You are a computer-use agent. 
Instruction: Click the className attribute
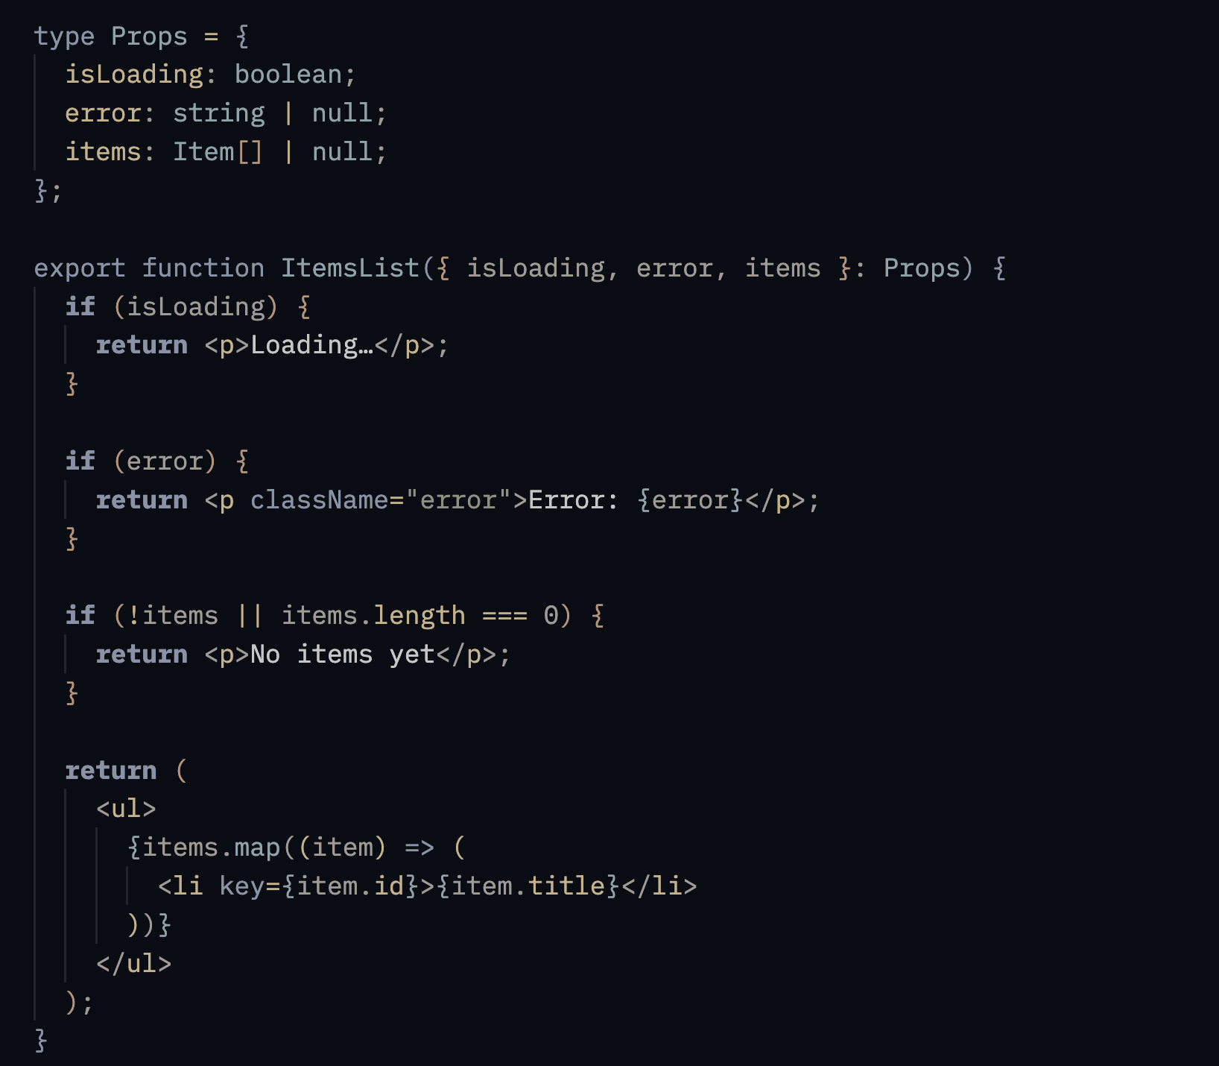(x=319, y=500)
